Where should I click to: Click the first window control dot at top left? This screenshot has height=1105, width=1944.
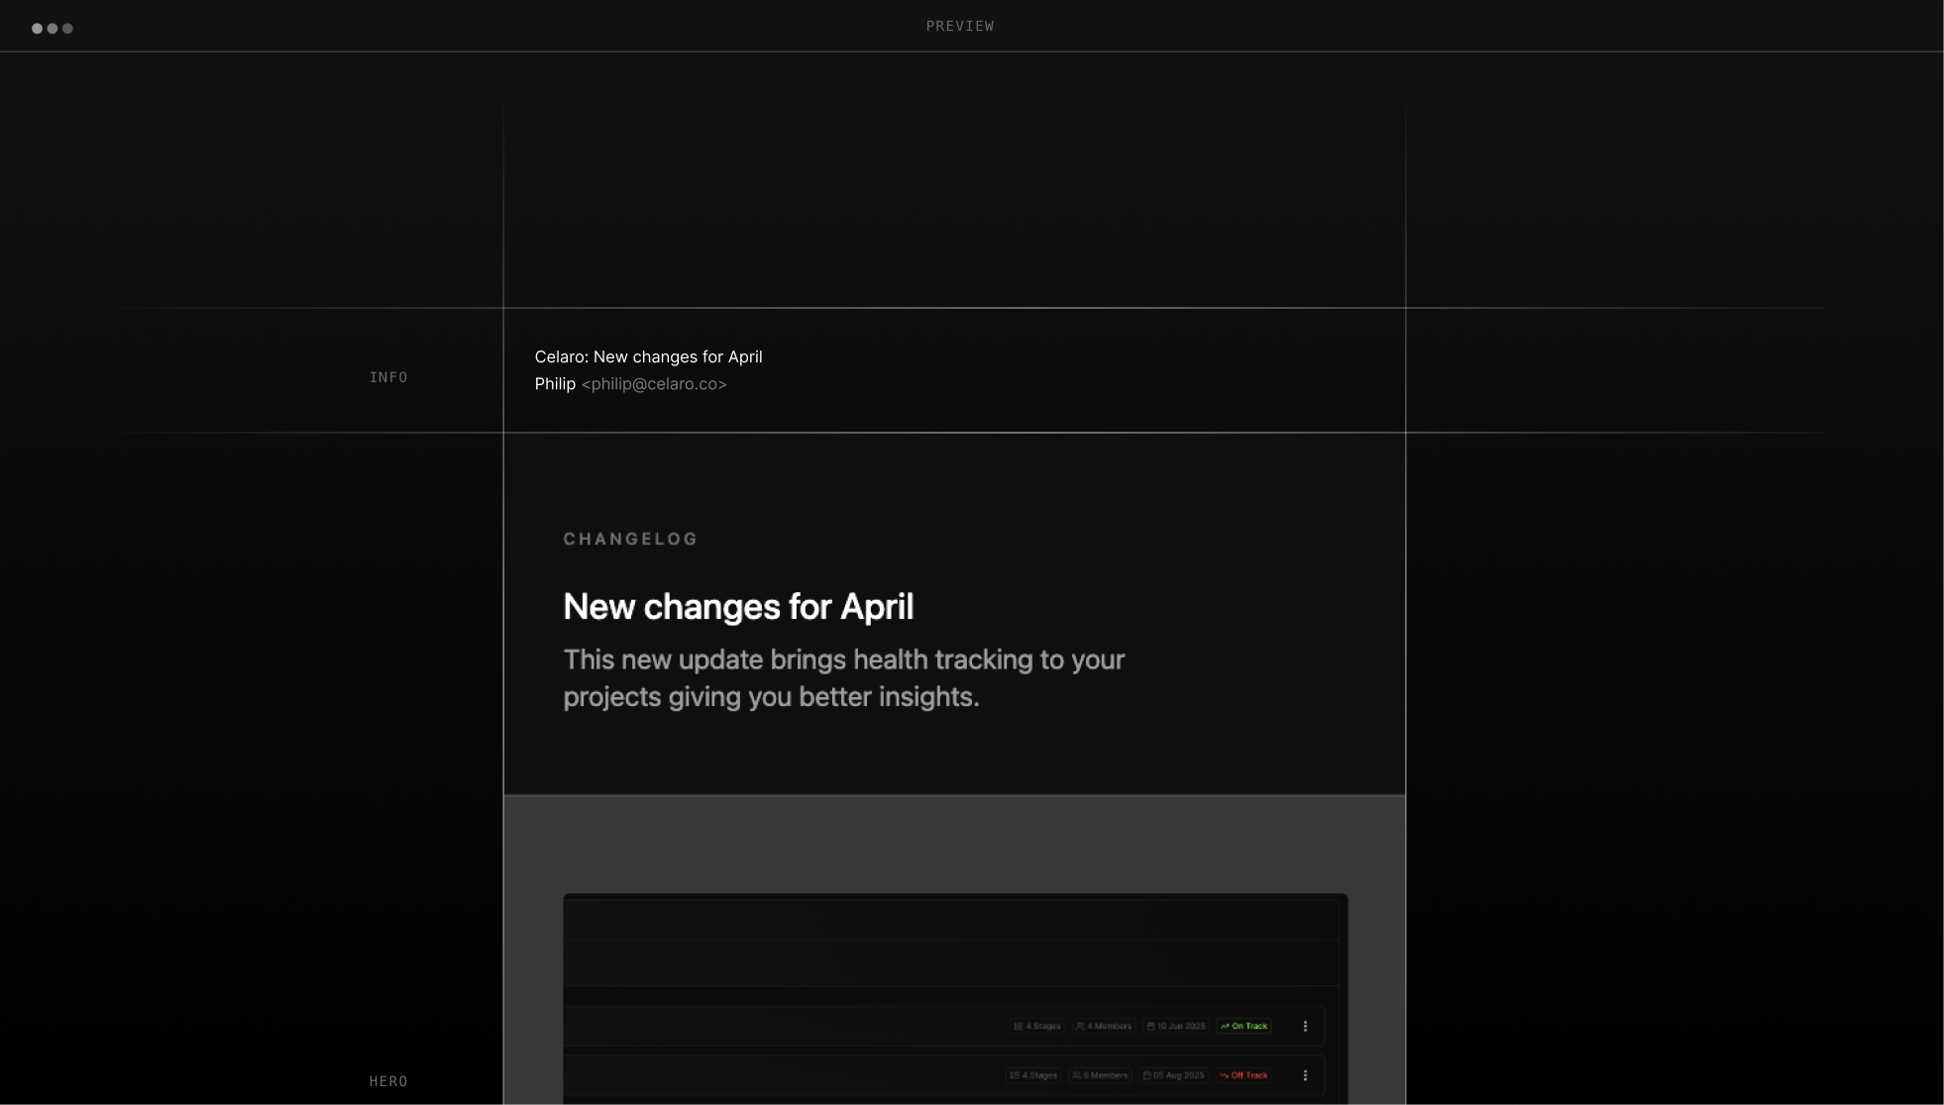38,28
